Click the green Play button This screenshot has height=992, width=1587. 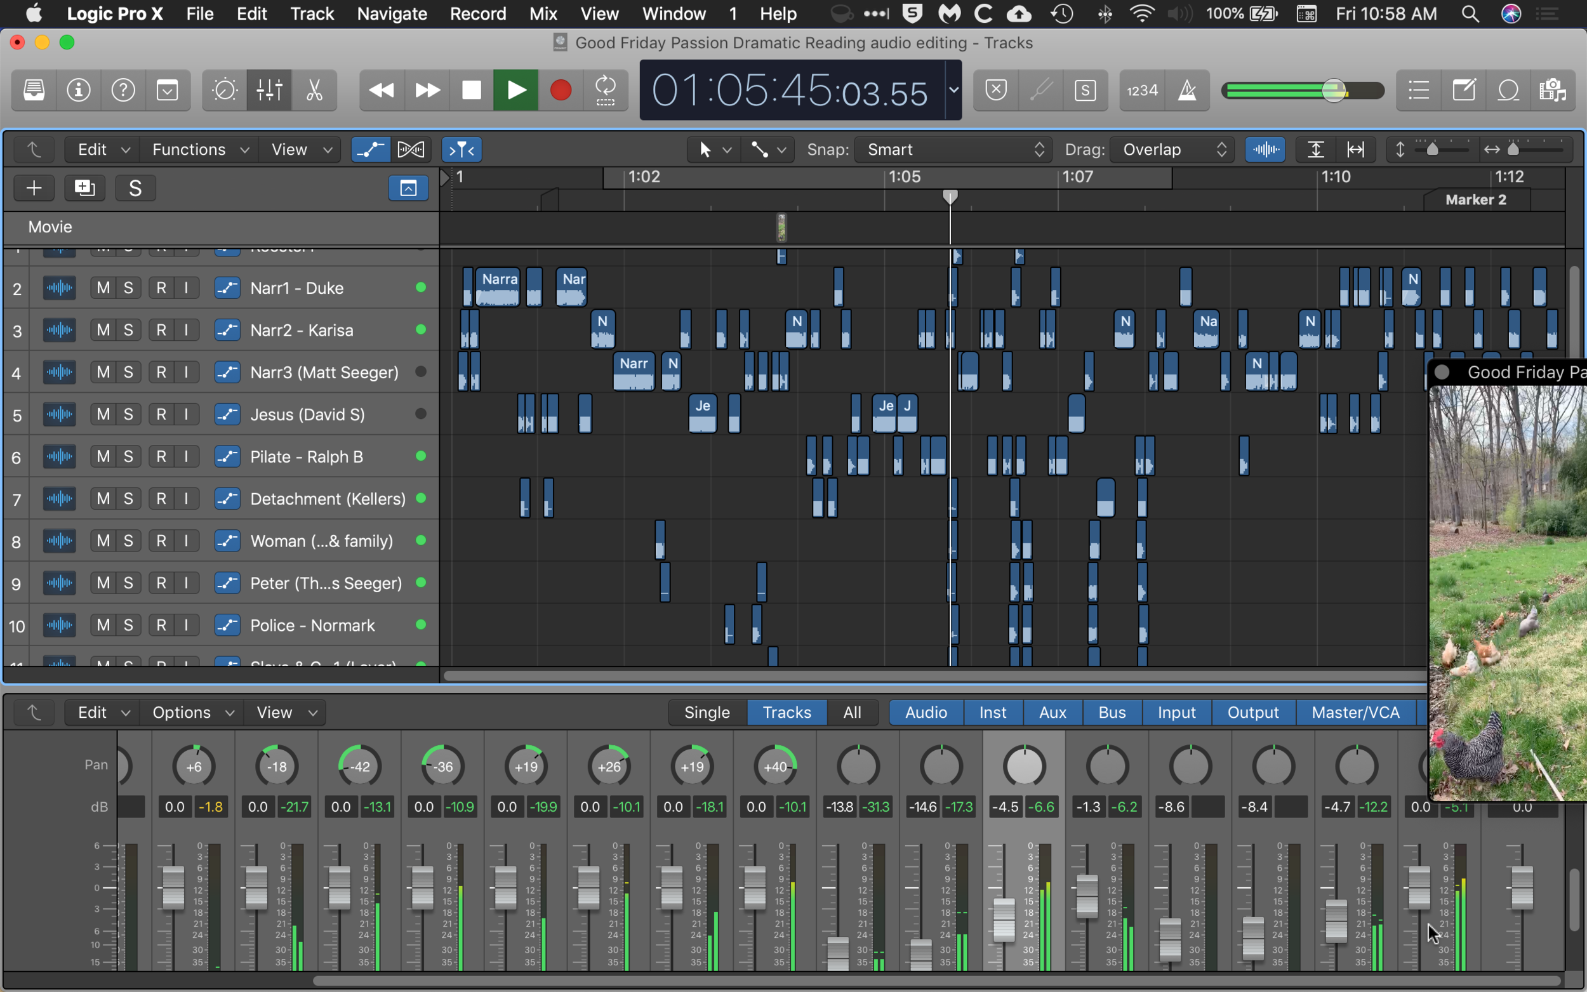(516, 90)
